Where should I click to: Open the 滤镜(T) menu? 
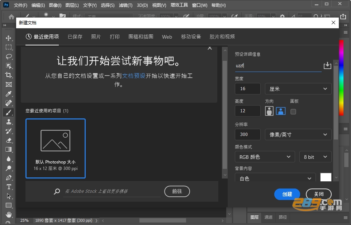click(x=125, y=5)
